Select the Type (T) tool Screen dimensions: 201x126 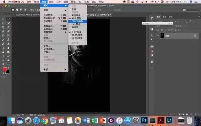(3, 56)
